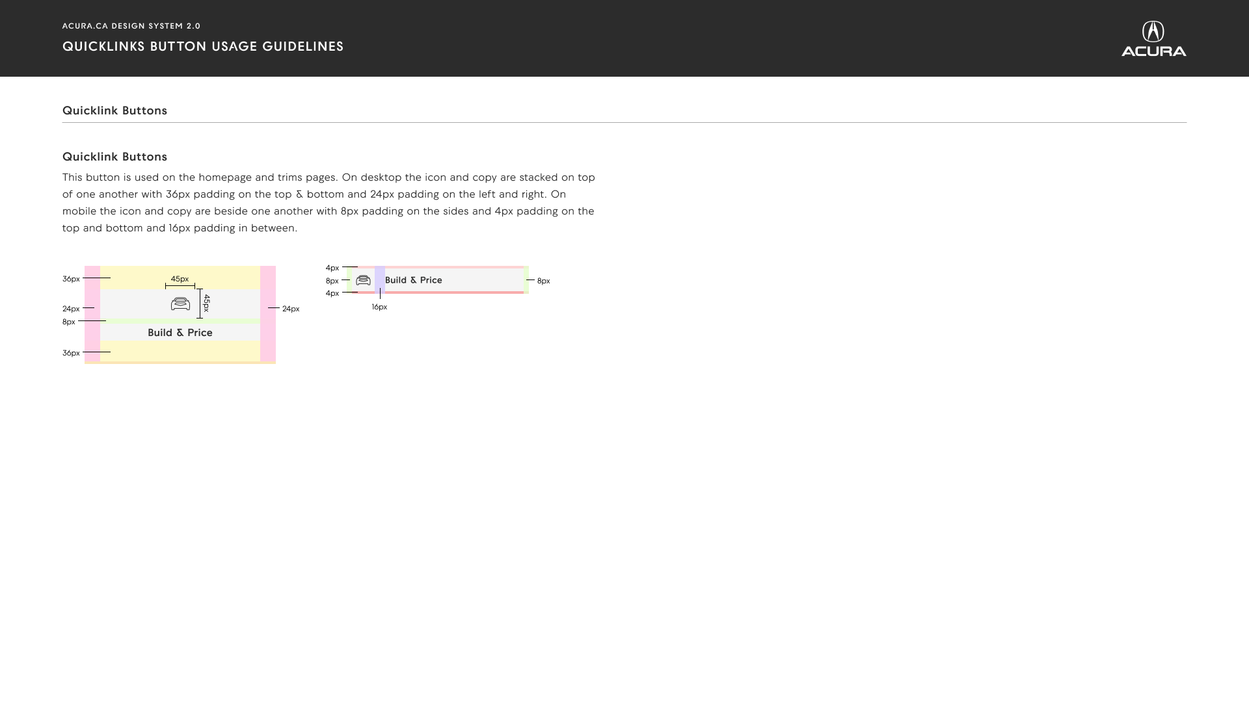Select the 'ACURA.CA DESIGN SYSTEM 2.0' header text
The width and height of the screenshot is (1249, 702).
(131, 26)
